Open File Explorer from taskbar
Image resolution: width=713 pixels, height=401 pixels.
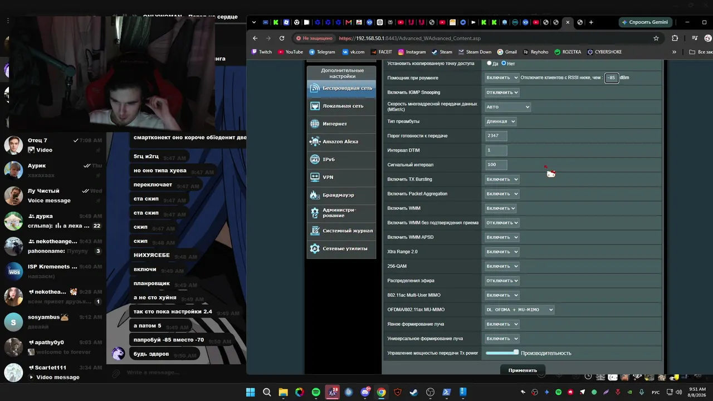click(283, 392)
